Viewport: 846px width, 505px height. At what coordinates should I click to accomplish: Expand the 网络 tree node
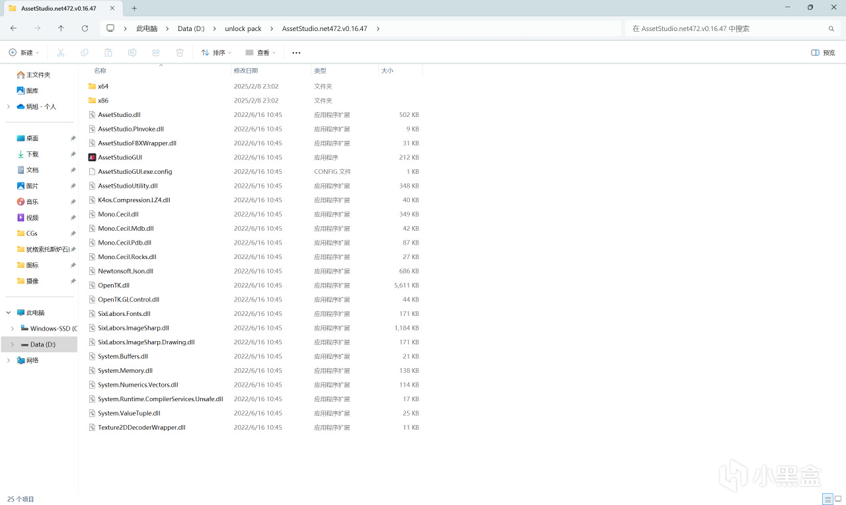(9, 360)
